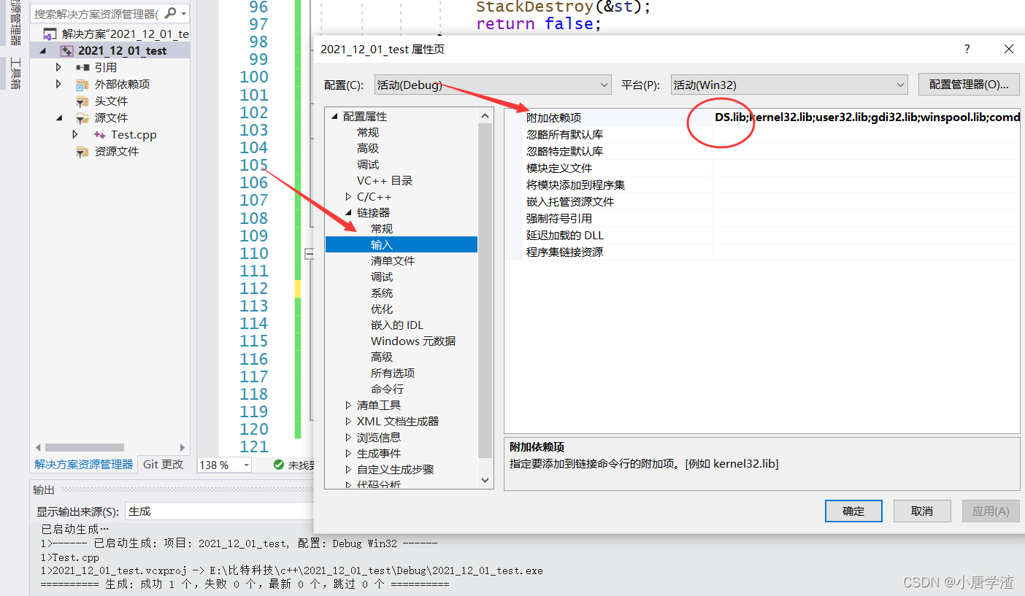Click the Solution Explorer search field
The height and width of the screenshot is (596, 1025).
pyautogui.click(x=96, y=13)
